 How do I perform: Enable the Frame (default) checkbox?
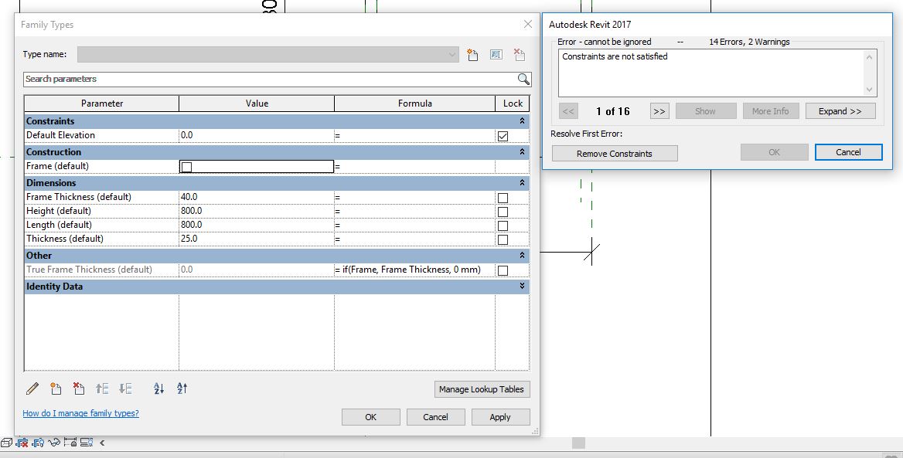[x=186, y=165]
